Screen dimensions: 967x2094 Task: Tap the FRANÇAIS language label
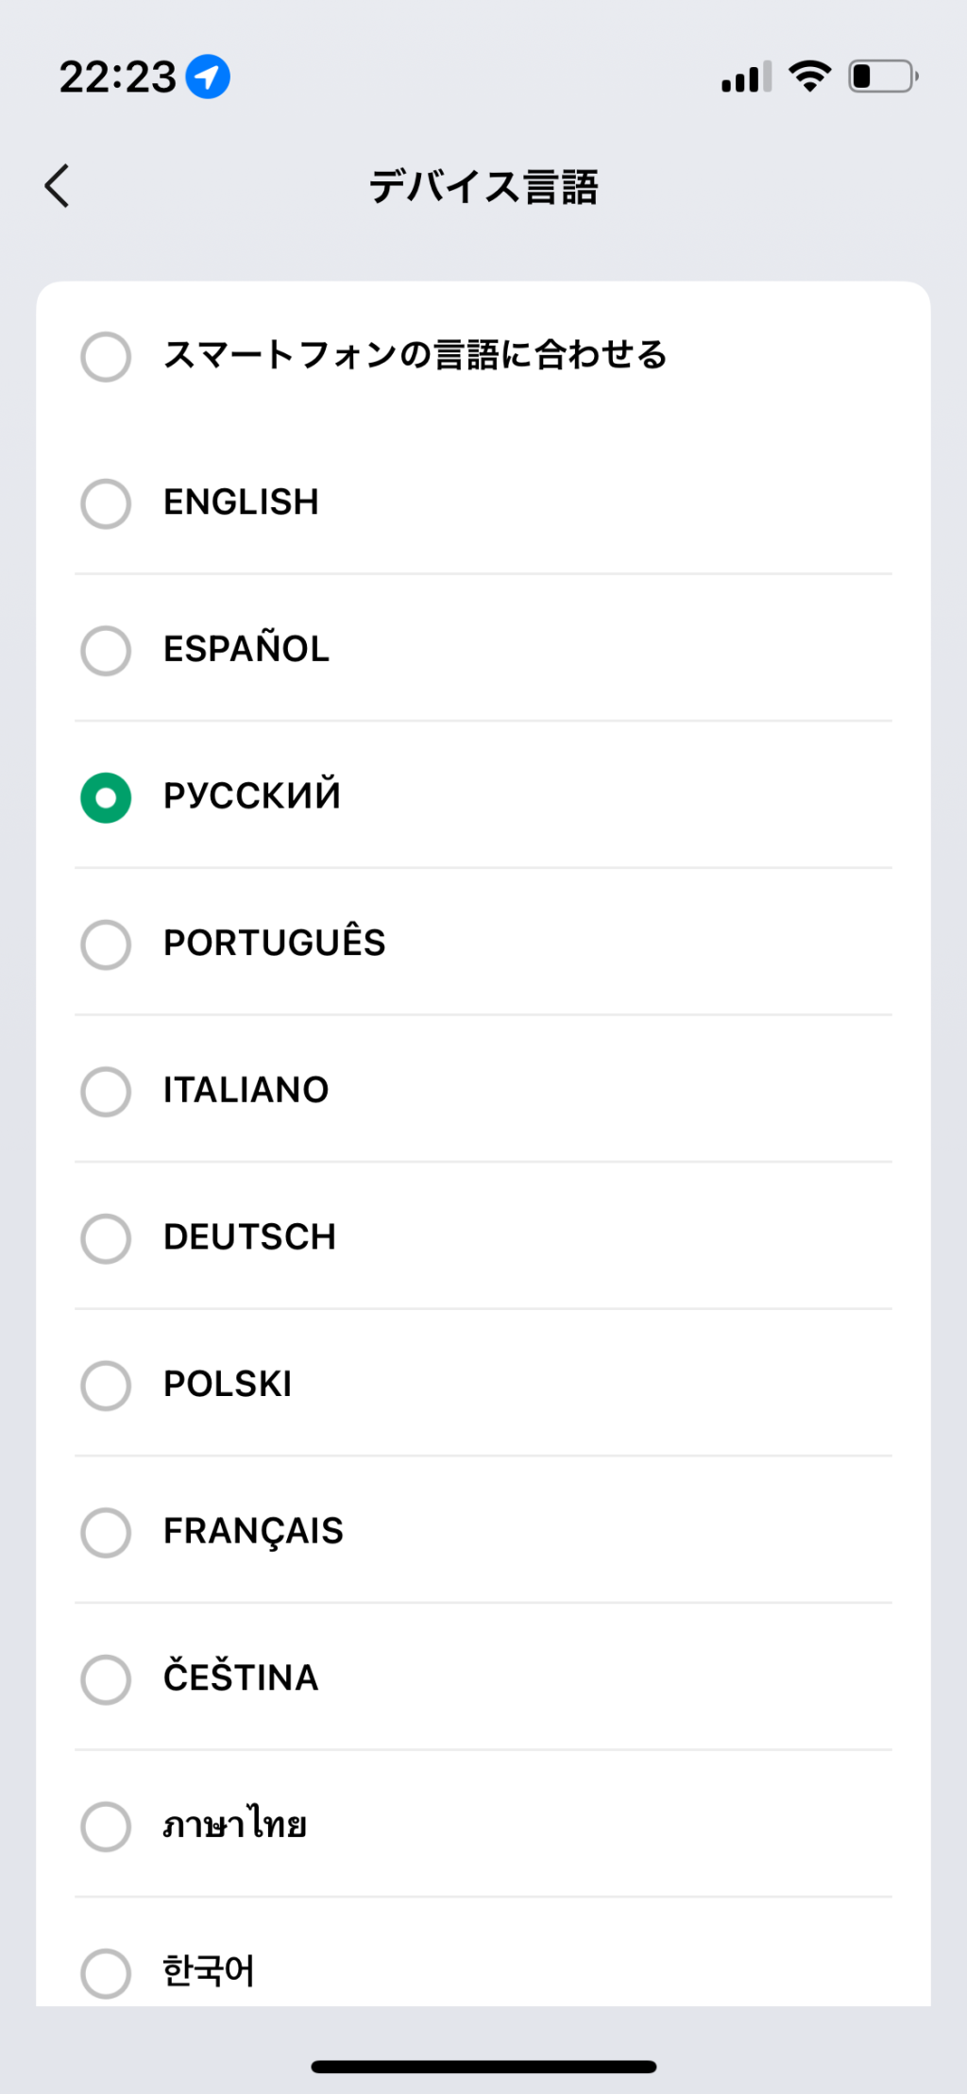tap(253, 1531)
